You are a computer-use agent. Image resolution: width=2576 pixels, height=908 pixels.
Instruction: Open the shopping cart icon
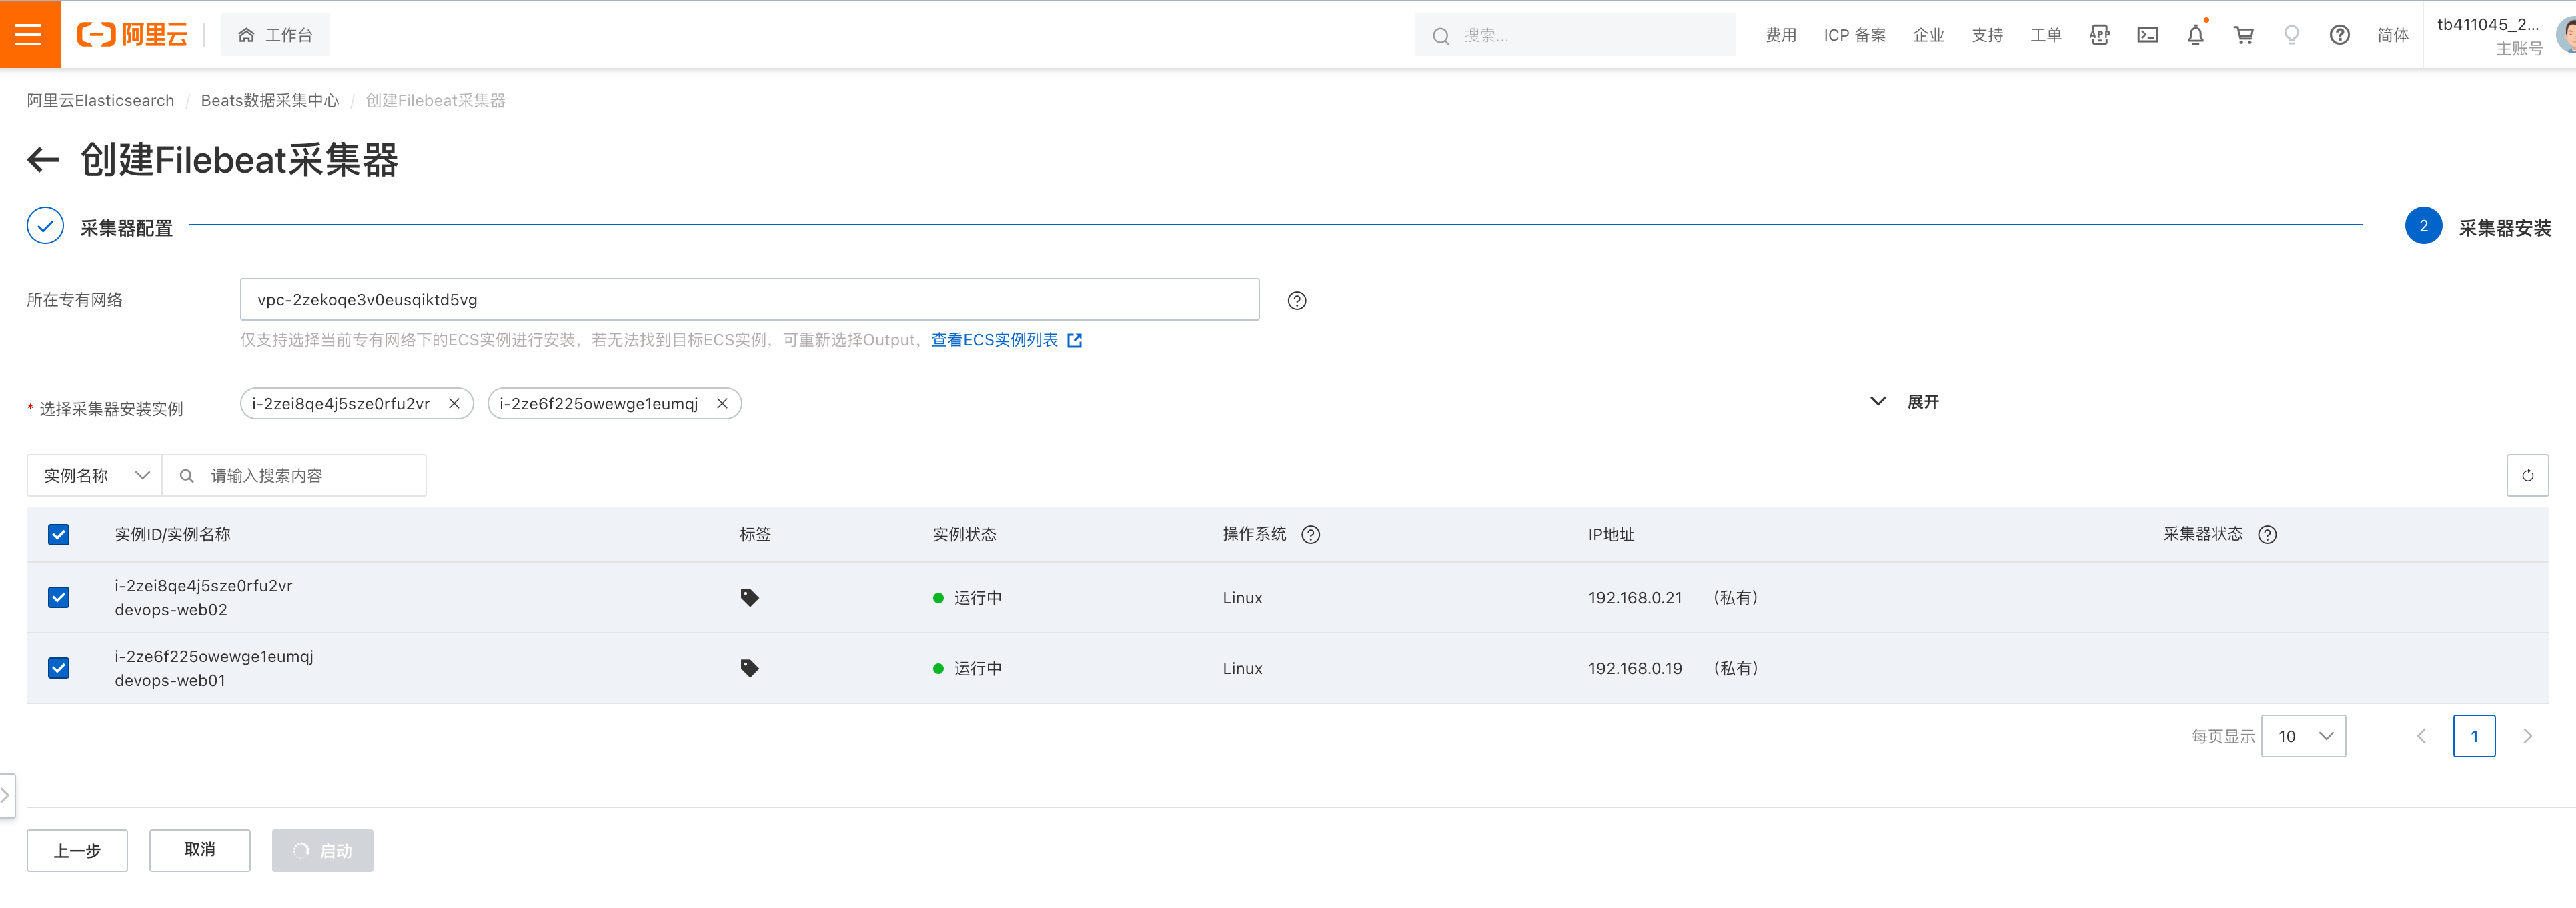[2243, 36]
